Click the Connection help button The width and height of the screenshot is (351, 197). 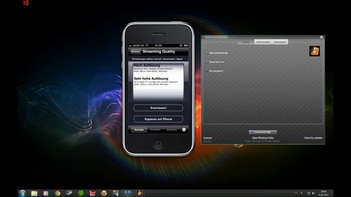(263, 132)
